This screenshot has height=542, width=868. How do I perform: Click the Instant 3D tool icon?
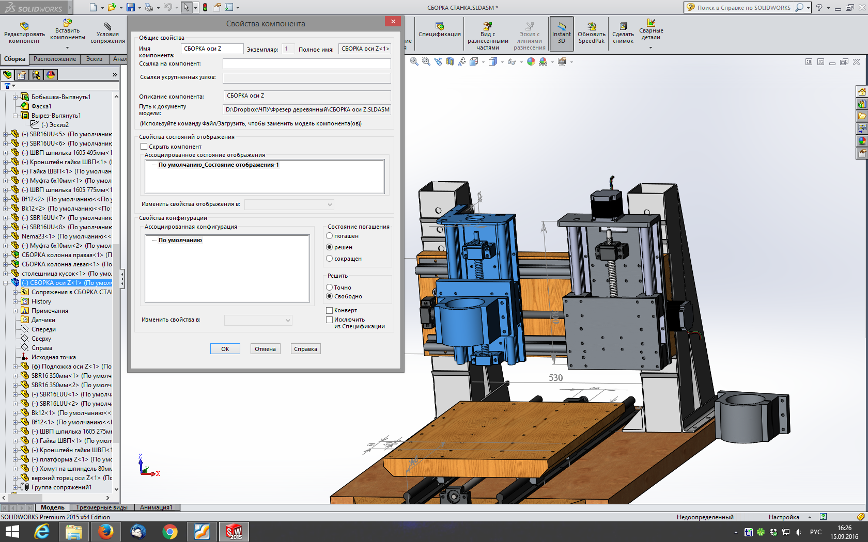561,27
